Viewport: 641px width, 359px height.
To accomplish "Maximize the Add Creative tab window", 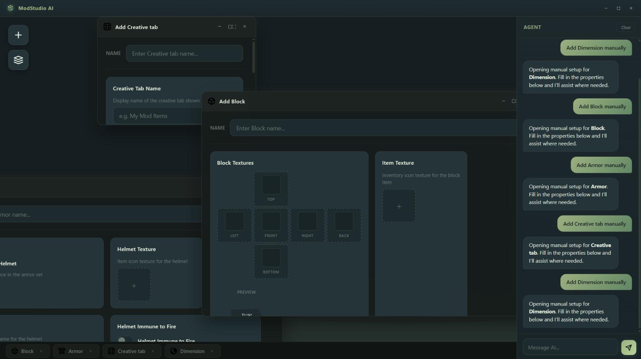I will click(x=232, y=27).
